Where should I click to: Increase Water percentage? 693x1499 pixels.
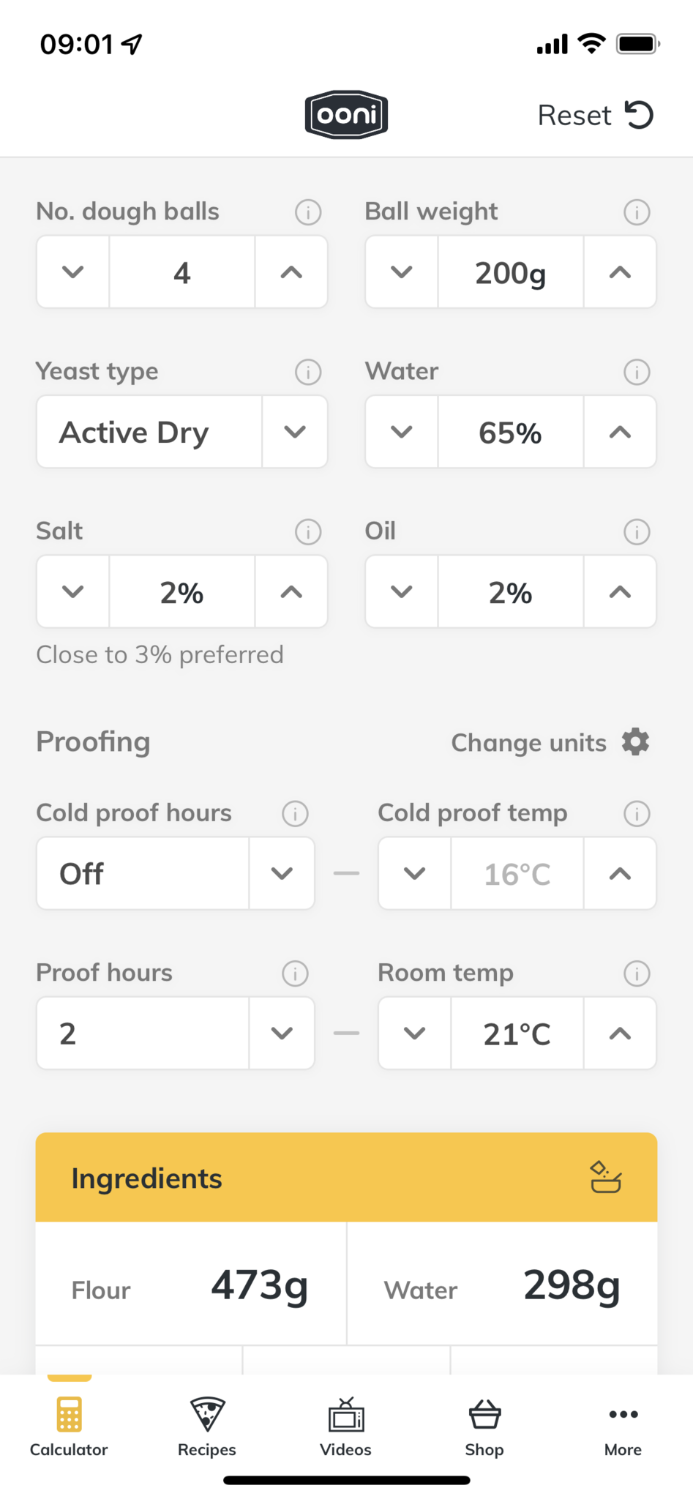pyautogui.click(x=620, y=432)
